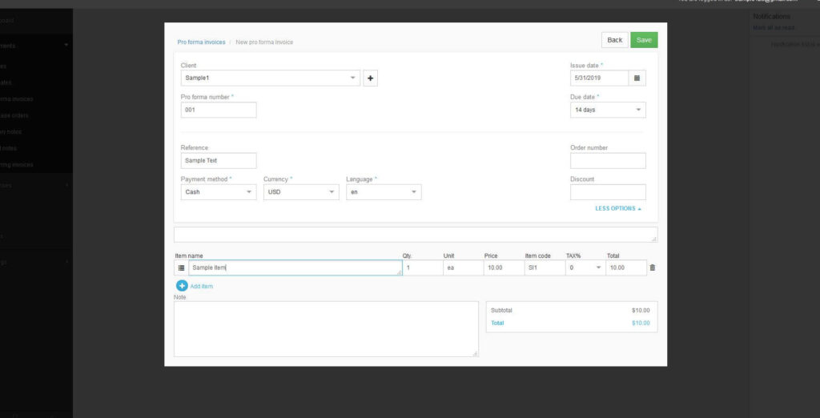Click the Item name field Sample Item
Image resolution: width=820 pixels, height=418 pixels.
pyautogui.click(x=295, y=267)
